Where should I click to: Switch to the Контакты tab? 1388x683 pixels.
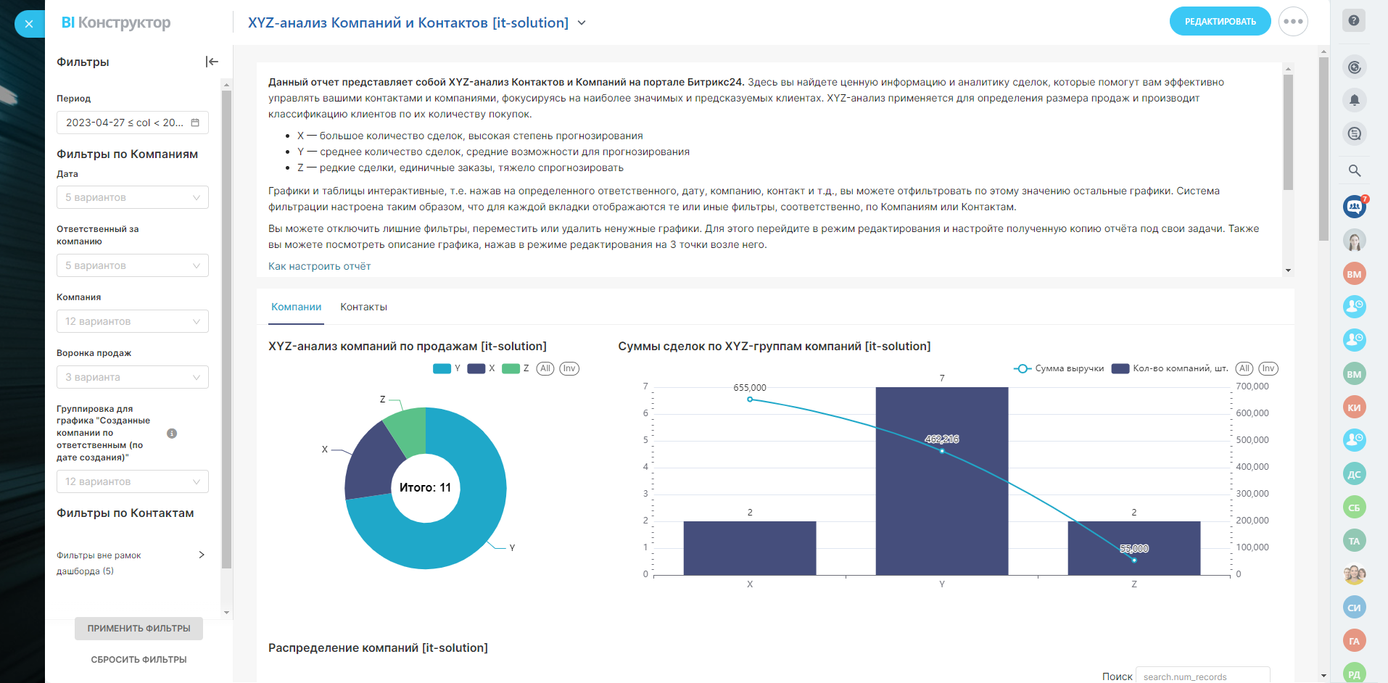pyautogui.click(x=363, y=307)
